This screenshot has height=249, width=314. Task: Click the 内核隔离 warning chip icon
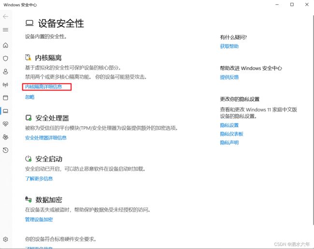click(28, 58)
